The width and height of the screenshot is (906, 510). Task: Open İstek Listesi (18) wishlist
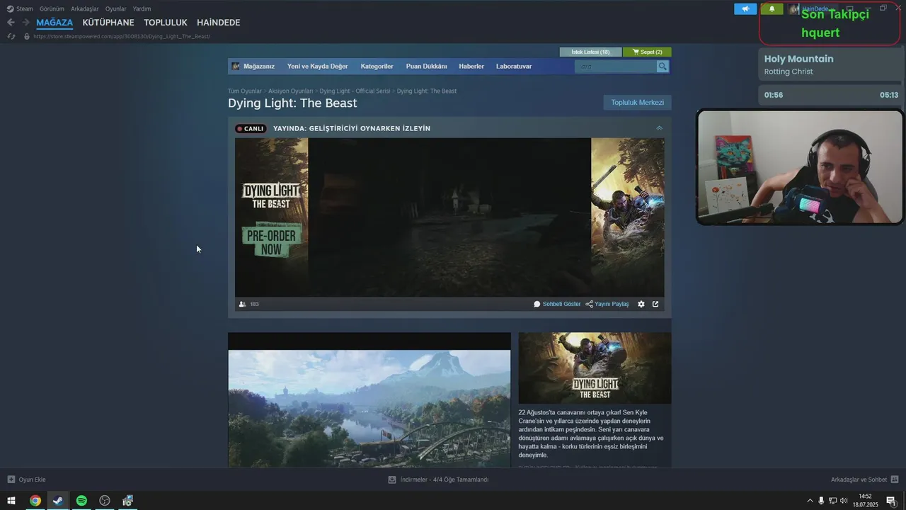(x=590, y=52)
